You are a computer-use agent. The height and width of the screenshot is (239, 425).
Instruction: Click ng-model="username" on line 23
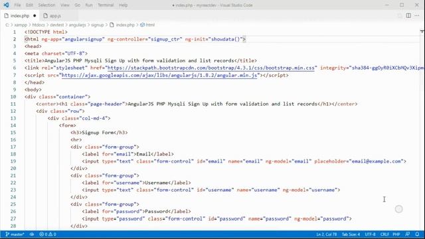[x=310, y=190]
